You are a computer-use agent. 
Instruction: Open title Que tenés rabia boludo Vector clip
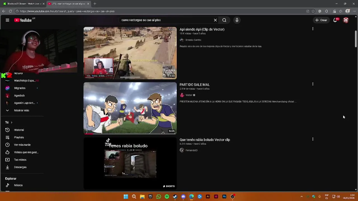[205, 140]
